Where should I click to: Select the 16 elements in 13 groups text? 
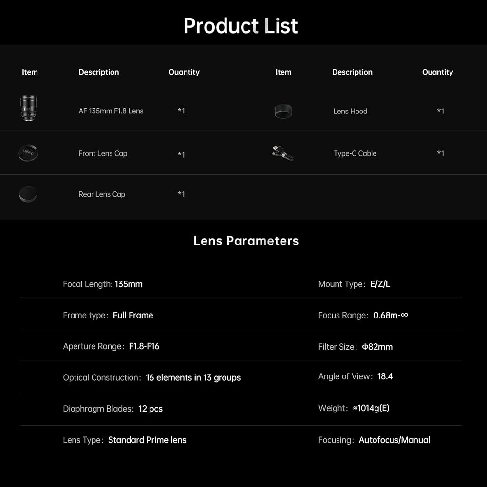click(193, 378)
